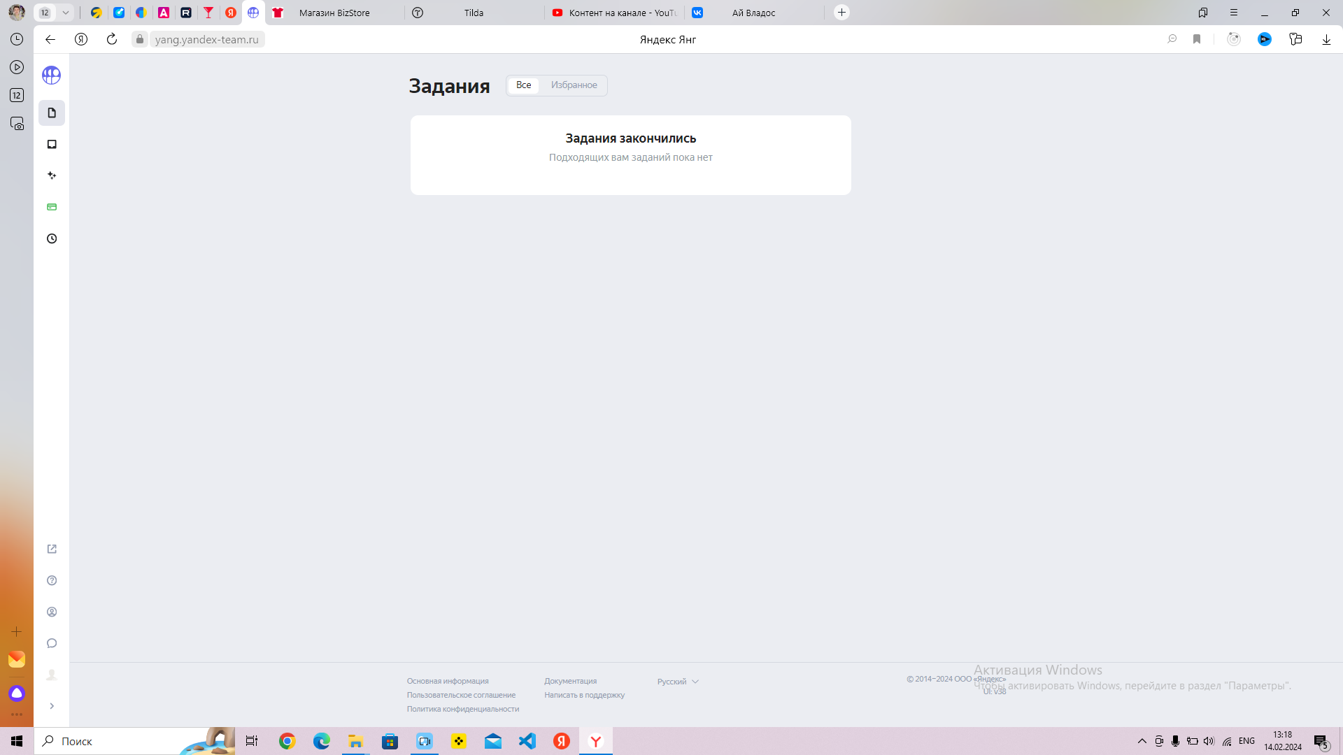Click the clock history icon in Yang sidebar

[x=52, y=239]
